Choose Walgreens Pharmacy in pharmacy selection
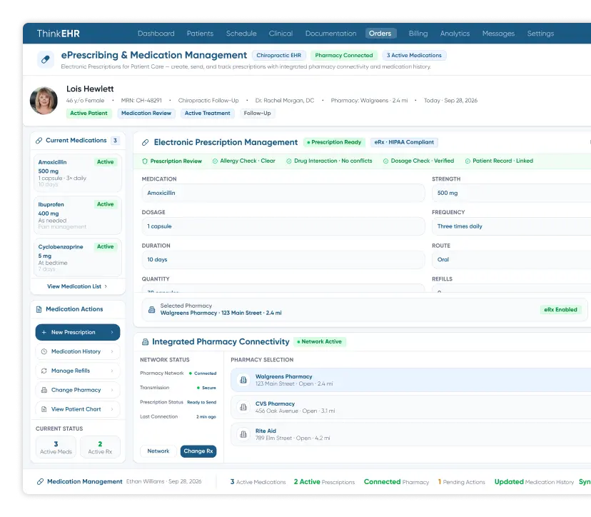The image size is (591, 517). tap(411, 380)
